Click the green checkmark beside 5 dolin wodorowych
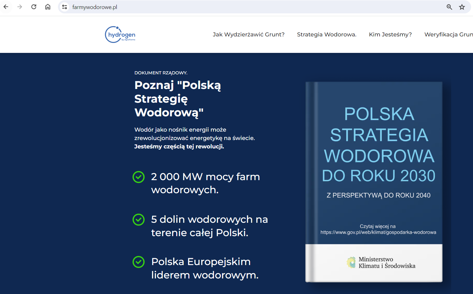Screen dimensions: 473x294 click(139, 220)
